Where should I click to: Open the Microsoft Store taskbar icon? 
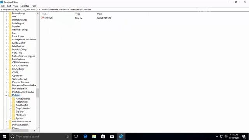click(103, 136)
